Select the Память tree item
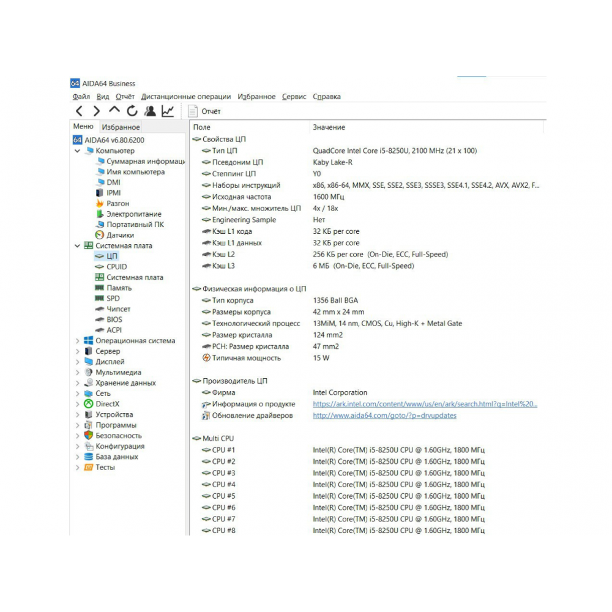 [119, 288]
